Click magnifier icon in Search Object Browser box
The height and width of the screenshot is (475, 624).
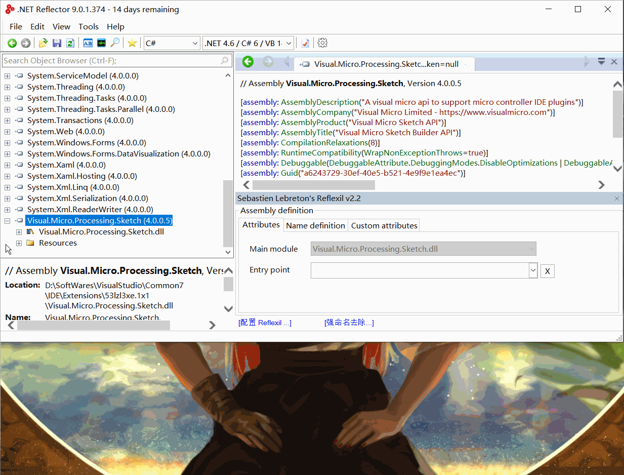tap(225, 61)
